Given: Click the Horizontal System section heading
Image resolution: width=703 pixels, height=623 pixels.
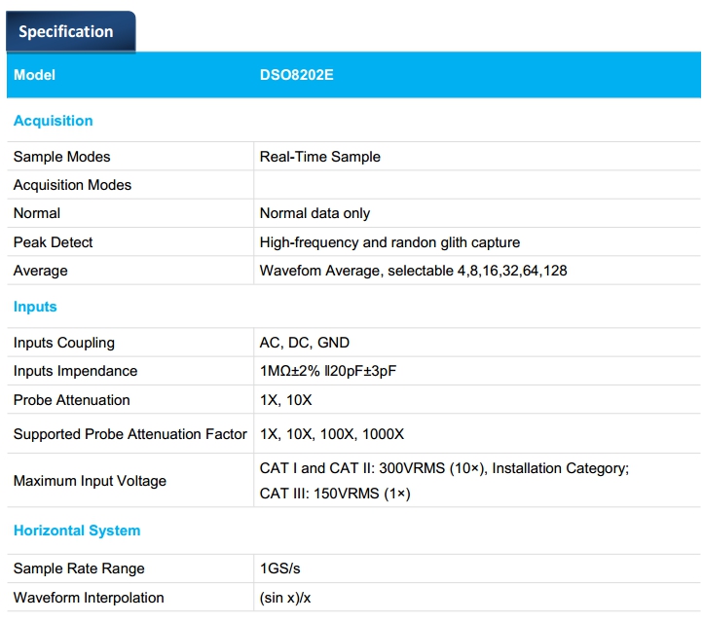Looking at the screenshot, I should click(77, 531).
